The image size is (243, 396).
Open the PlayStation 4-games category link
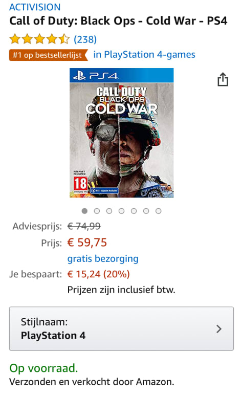coord(144,55)
